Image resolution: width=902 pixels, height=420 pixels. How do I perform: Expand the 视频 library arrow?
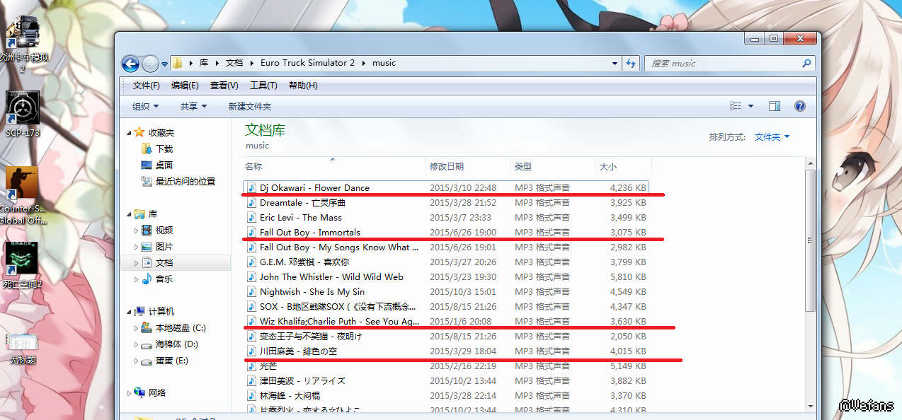pyautogui.click(x=137, y=230)
